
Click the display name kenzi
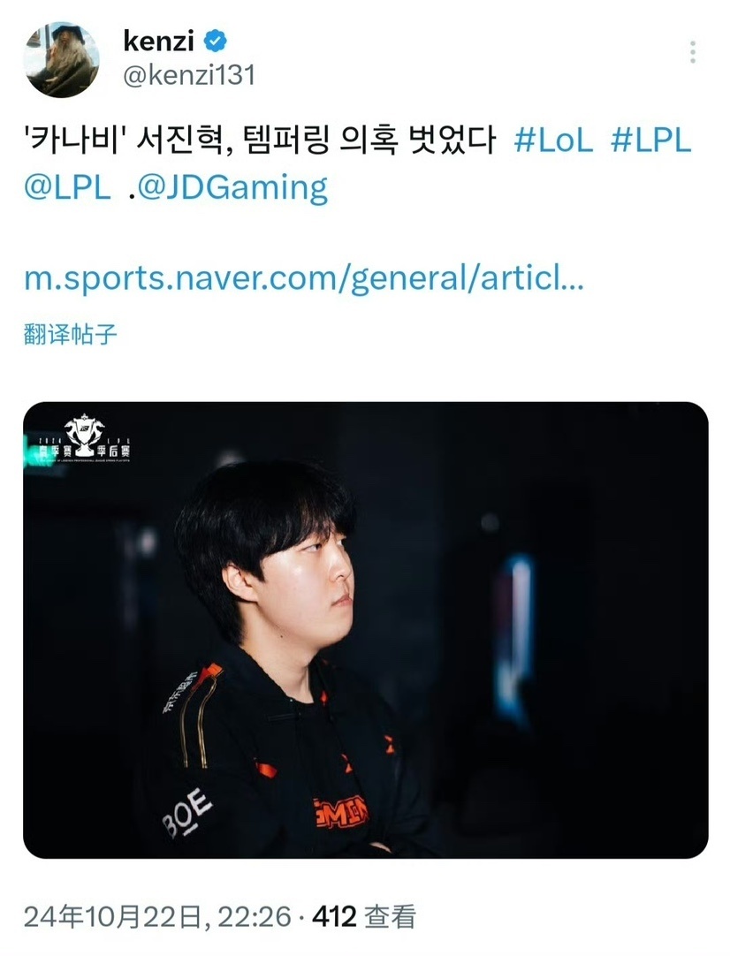click(158, 42)
